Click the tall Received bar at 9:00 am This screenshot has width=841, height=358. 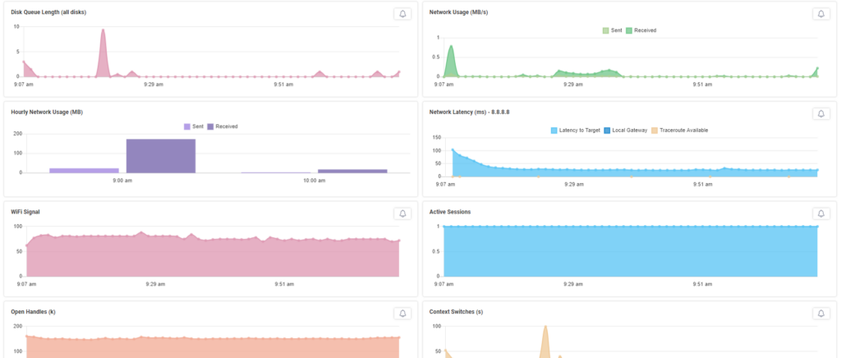pyautogui.click(x=161, y=156)
